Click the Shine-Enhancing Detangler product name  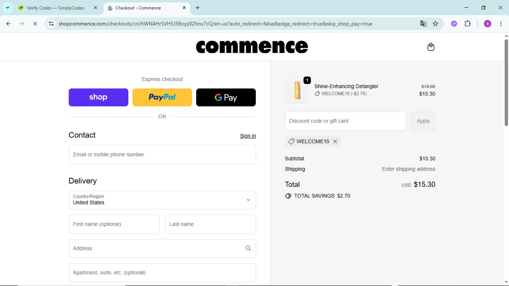346,87
